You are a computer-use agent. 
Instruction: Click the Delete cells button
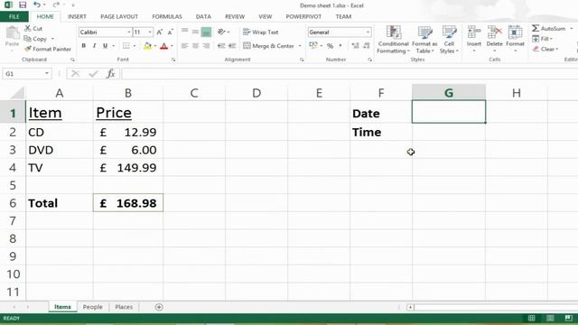[494, 38]
